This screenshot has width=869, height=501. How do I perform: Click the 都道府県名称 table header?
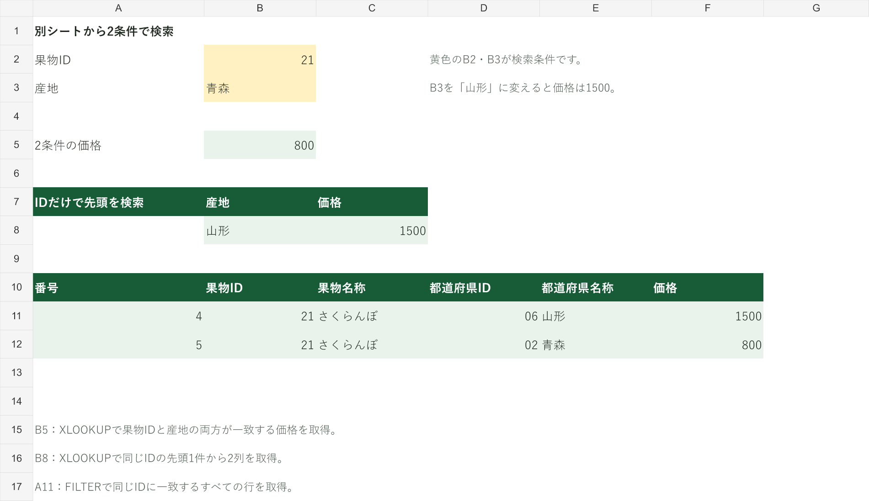577,288
